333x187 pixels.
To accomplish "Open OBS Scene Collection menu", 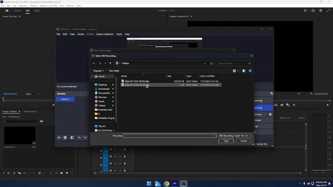I will click(105, 34).
